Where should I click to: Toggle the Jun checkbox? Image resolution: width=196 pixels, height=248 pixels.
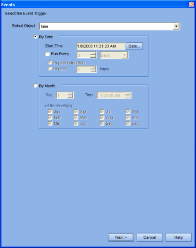tap(76, 123)
